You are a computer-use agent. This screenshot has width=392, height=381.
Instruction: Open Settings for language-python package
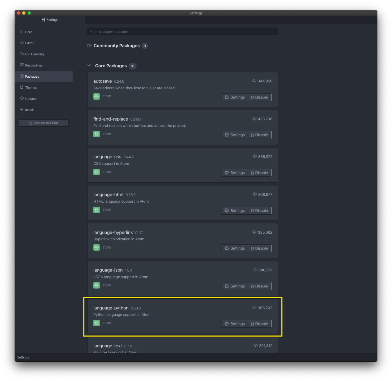pos(235,324)
